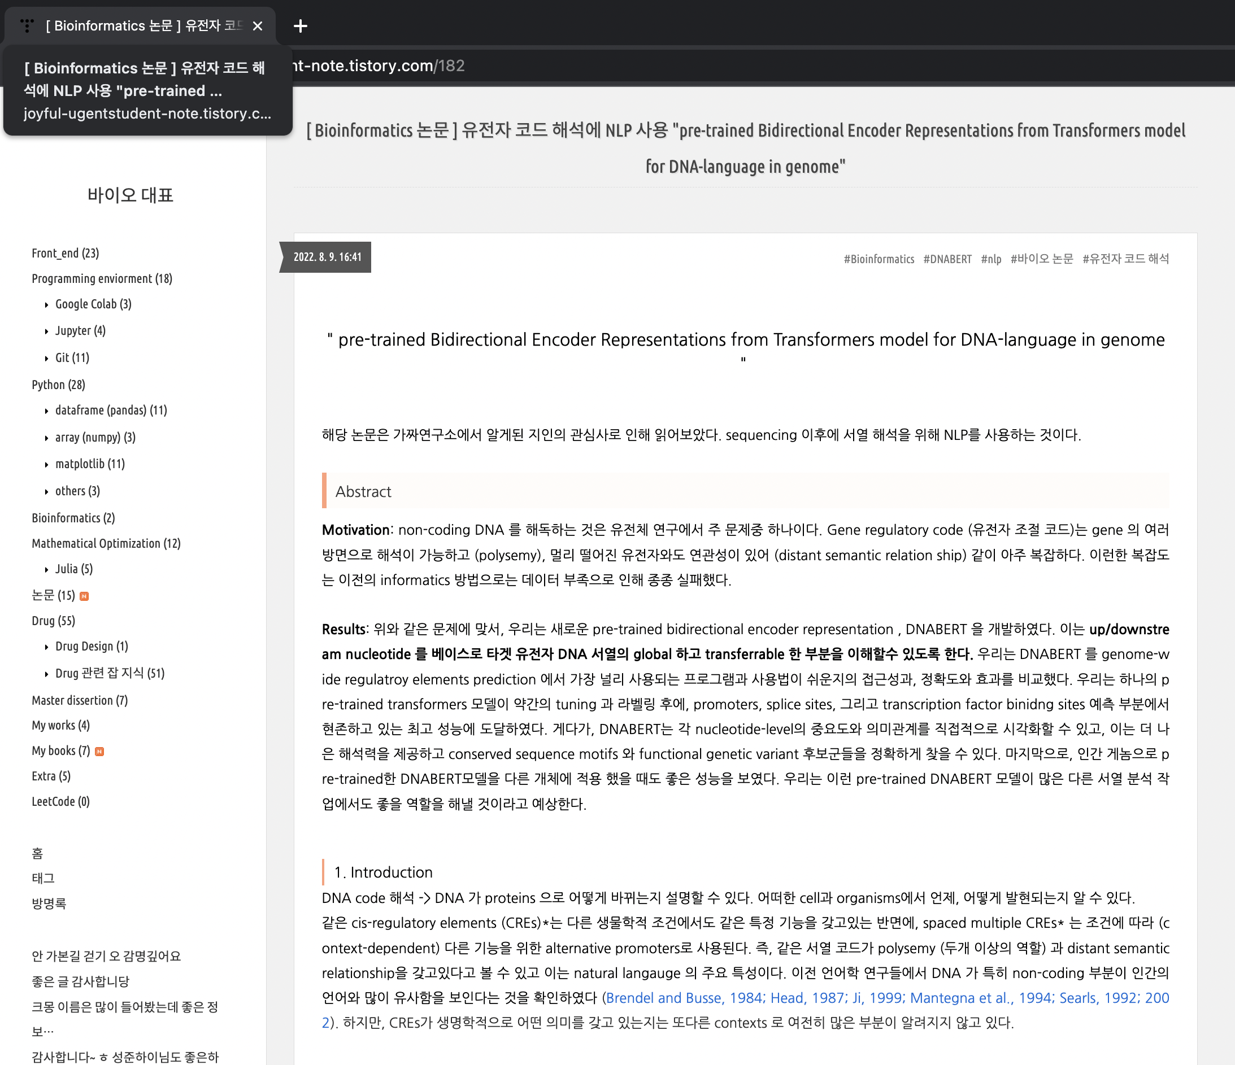
Task: Open Drug Design (1) subcategory
Action: click(x=91, y=646)
